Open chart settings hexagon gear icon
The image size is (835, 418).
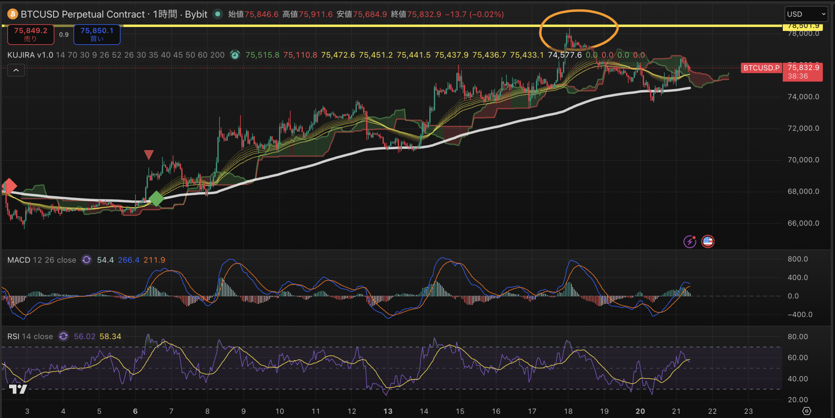click(x=807, y=411)
